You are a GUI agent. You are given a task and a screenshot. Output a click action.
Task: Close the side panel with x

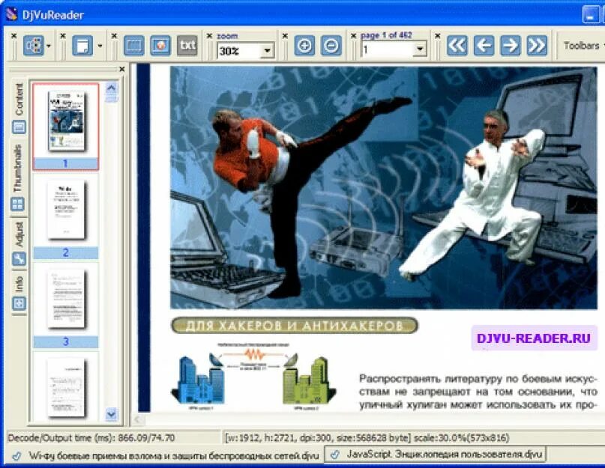pos(122,69)
